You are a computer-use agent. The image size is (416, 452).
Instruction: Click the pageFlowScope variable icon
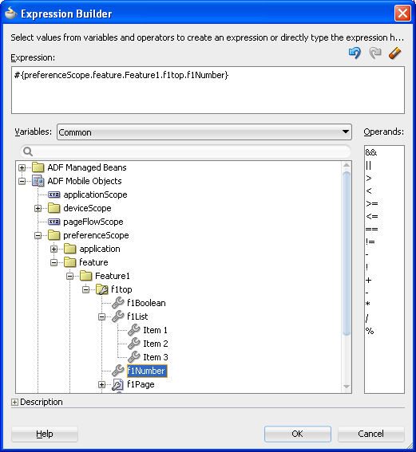(54, 222)
